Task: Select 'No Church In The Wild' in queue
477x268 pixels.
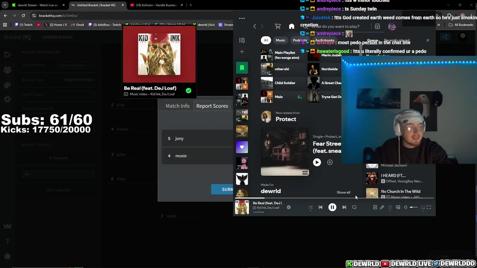Action: [x=399, y=193]
